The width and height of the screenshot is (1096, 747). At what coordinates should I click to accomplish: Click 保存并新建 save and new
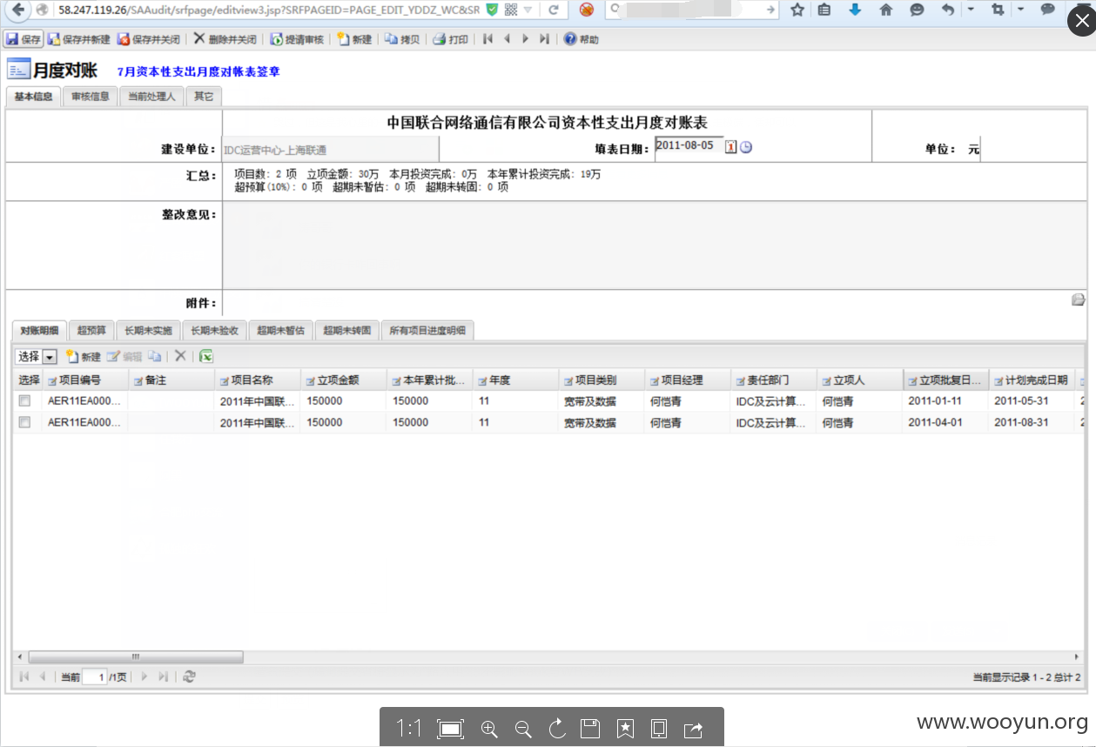(x=79, y=39)
